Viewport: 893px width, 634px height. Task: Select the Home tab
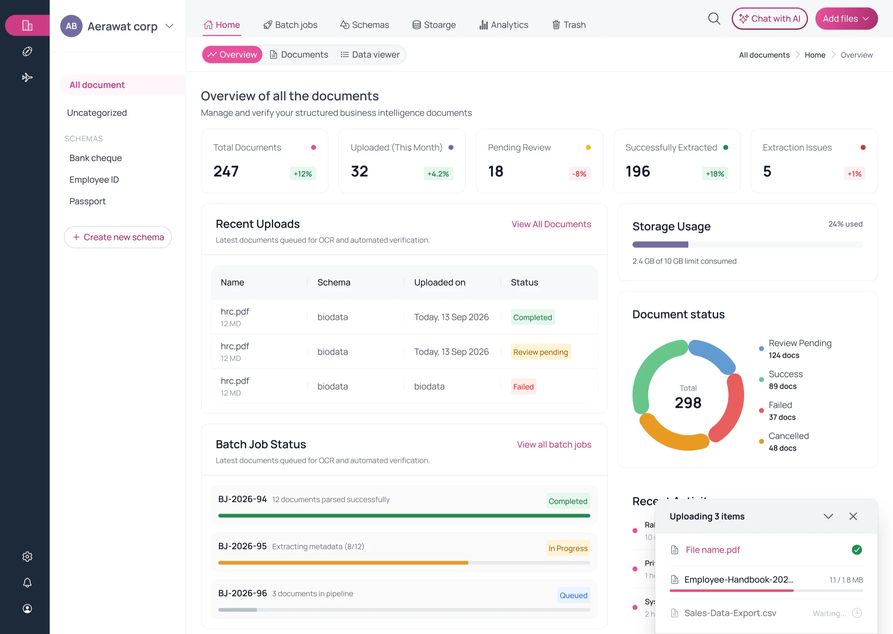(222, 25)
